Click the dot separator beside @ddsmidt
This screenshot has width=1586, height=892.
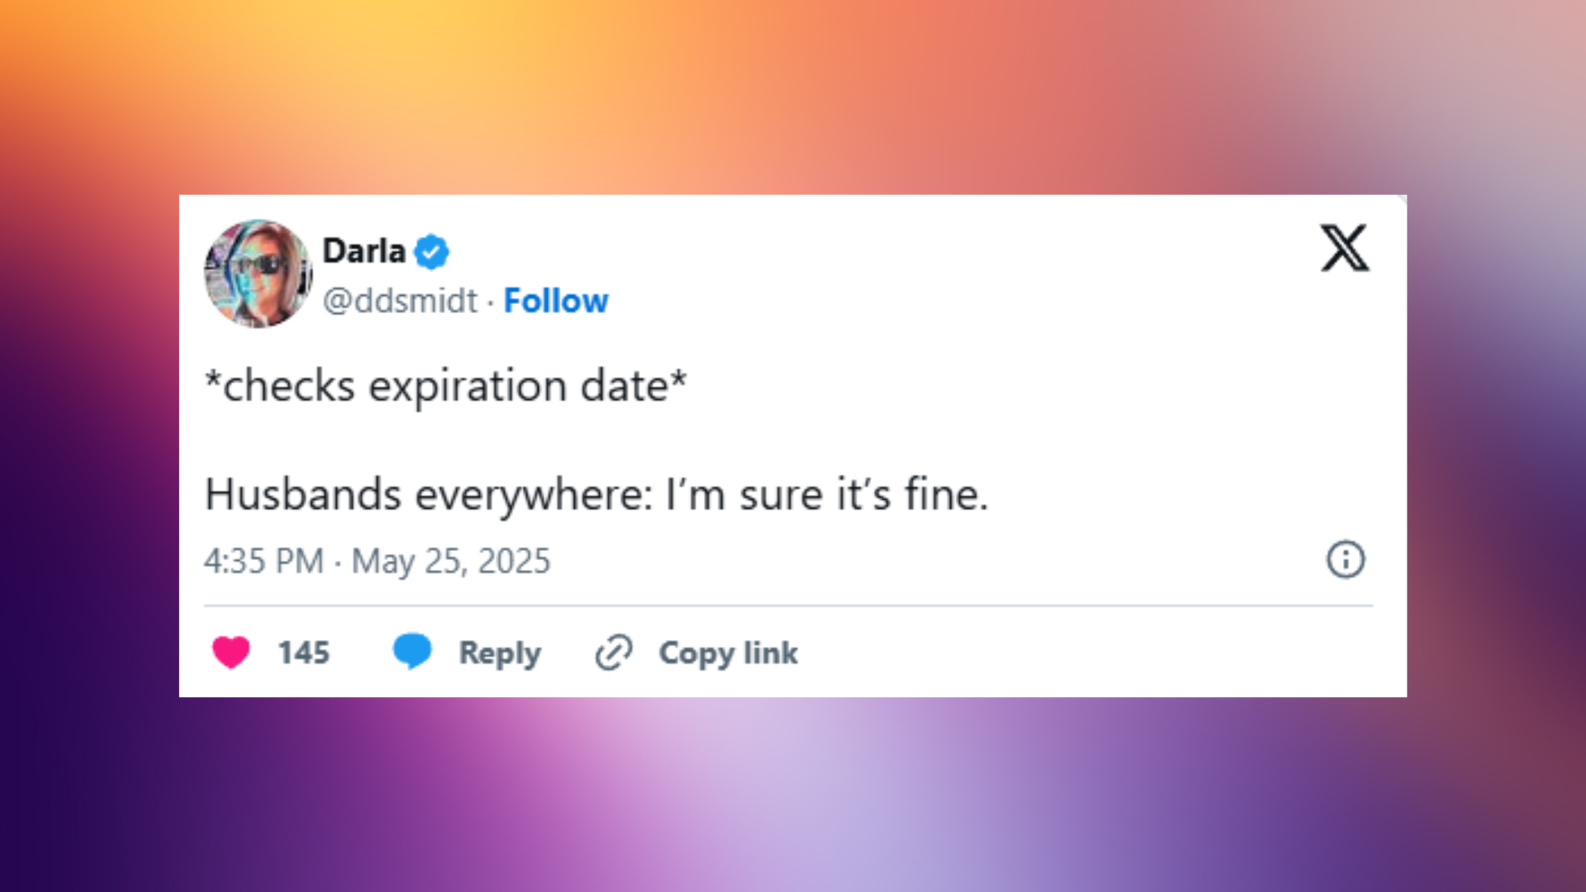[x=490, y=301]
